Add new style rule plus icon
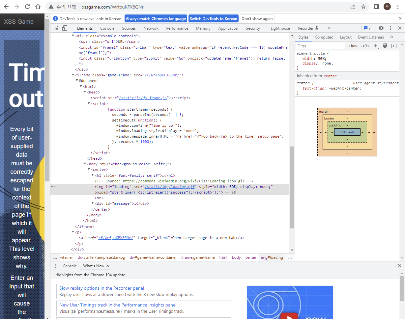The image size is (405, 319). pyautogui.click(x=376, y=46)
